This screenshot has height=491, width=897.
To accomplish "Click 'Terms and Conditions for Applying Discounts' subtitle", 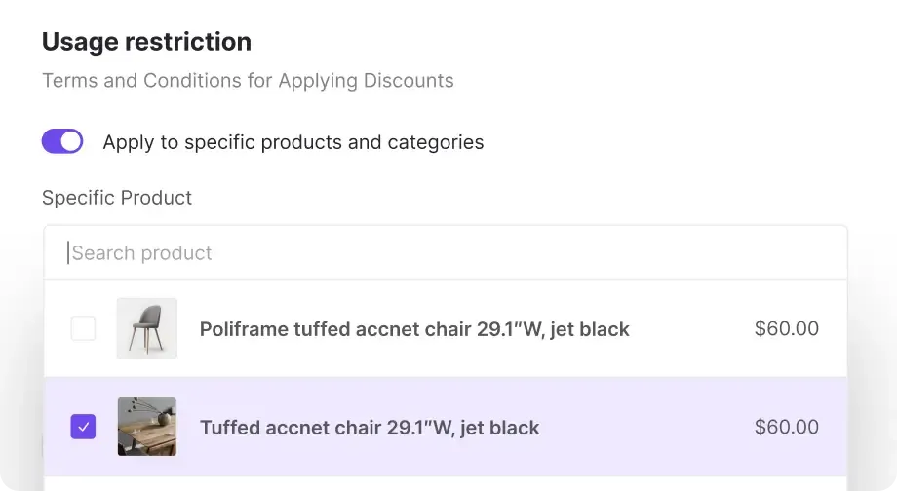I will (248, 81).
